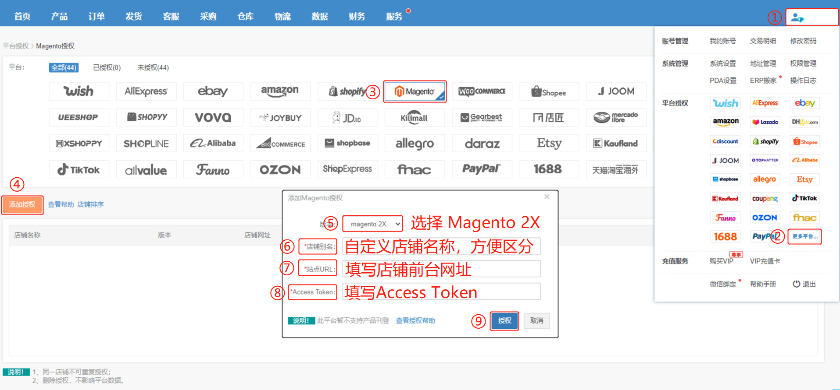840x390 pixels.
Task: Select the Amazon platform tile in grid
Action: click(x=280, y=91)
